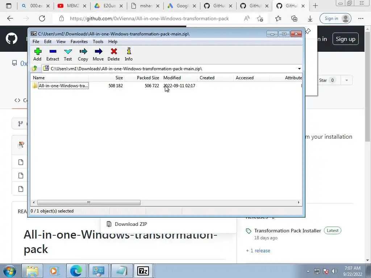This screenshot has height=278, width=371.
Task: Click the Edge icon in the taskbar
Action: pyautogui.click(x=76, y=271)
